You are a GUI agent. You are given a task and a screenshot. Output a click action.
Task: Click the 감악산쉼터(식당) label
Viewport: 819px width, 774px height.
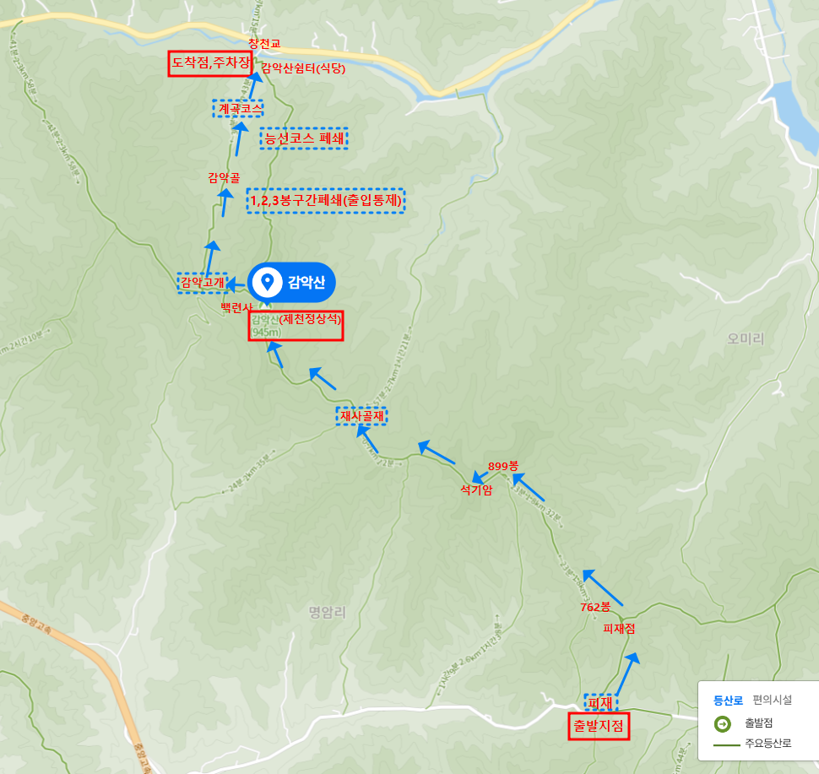point(303,68)
